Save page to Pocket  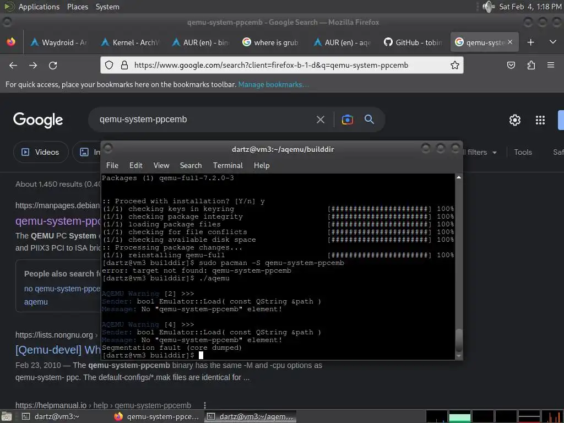(x=511, y=65)
